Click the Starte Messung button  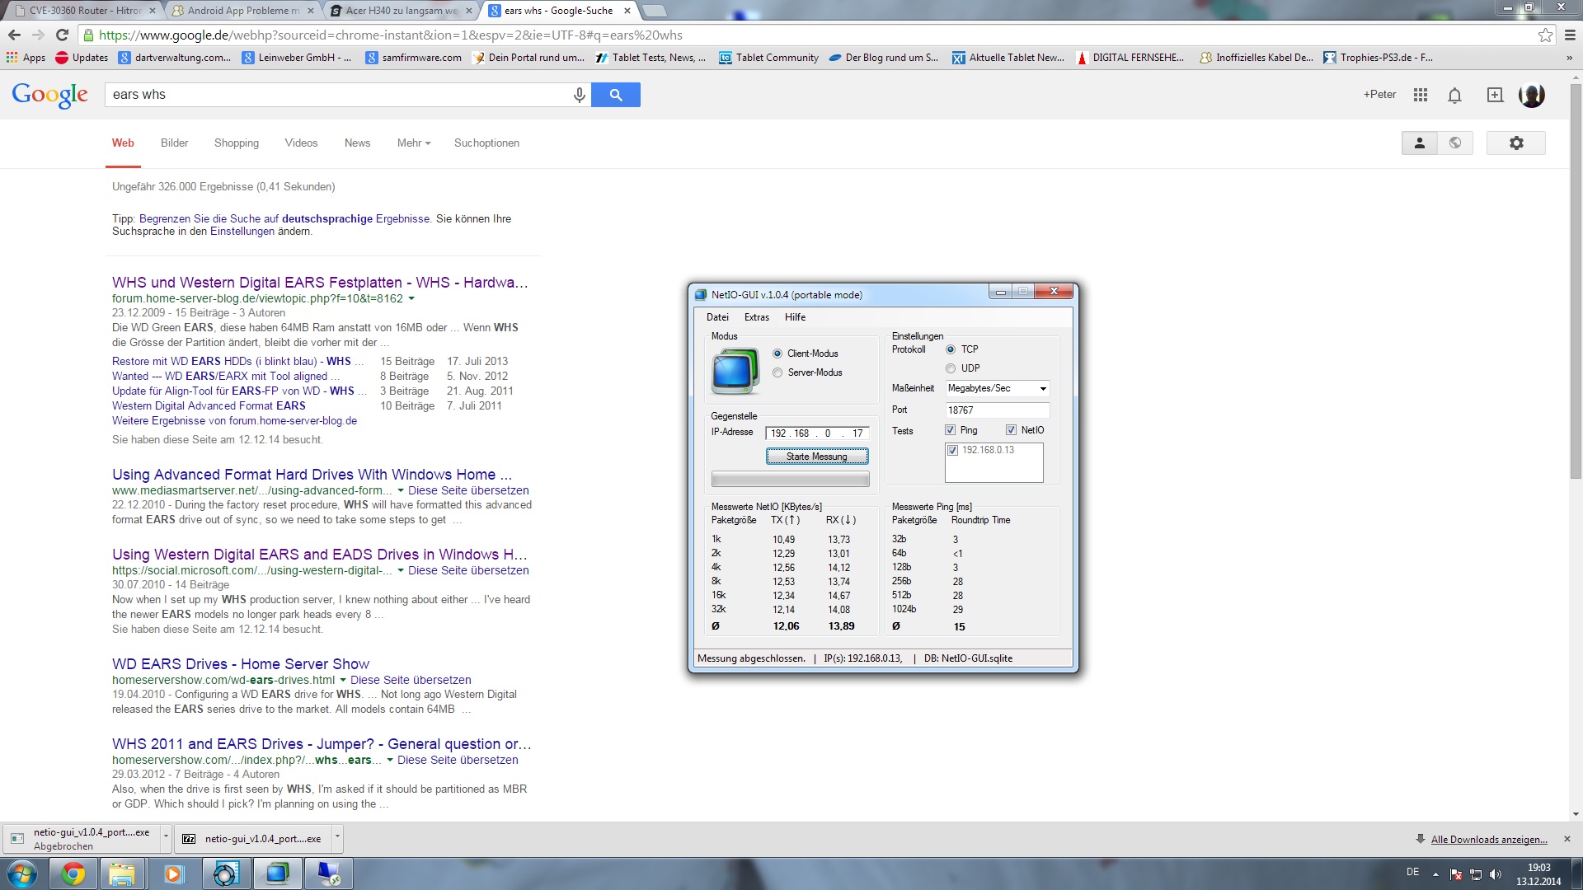[817, 457]
